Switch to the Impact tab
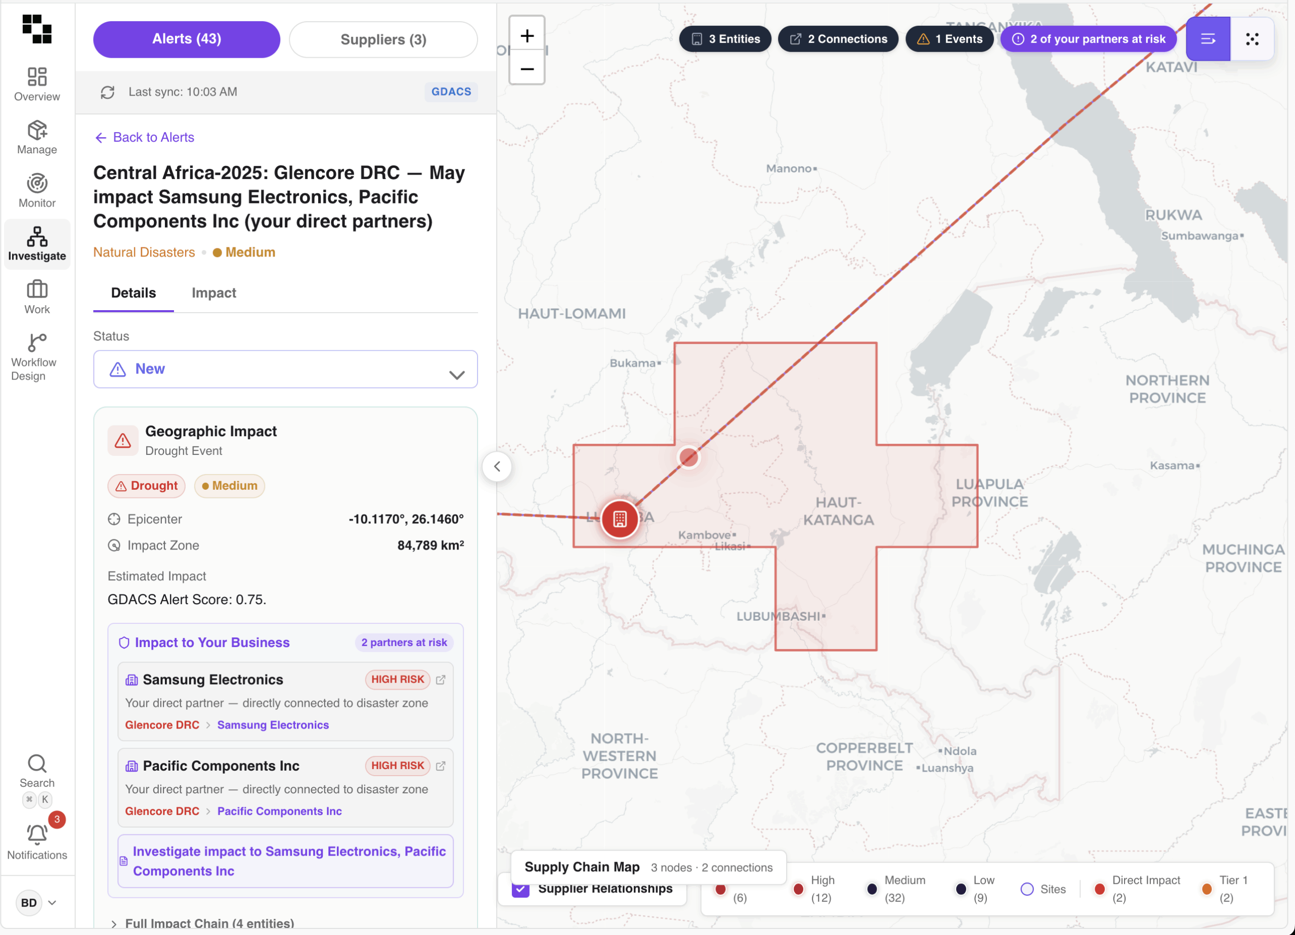 pos(213,293)
